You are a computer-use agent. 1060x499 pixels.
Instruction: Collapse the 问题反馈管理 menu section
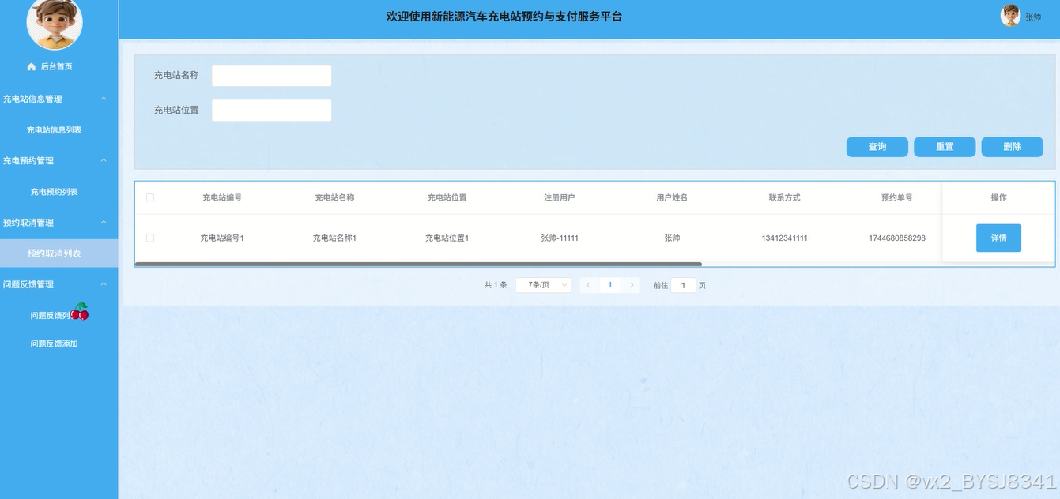(104, 284)
